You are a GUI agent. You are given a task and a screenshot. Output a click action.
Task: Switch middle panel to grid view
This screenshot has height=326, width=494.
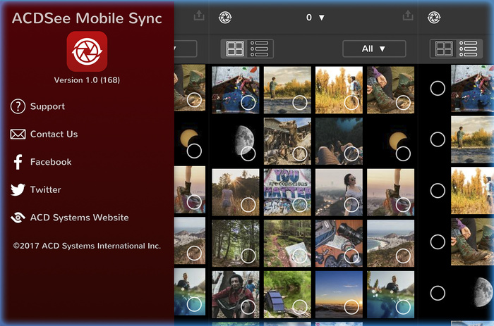pyautogui.click(x=235, y=49)
